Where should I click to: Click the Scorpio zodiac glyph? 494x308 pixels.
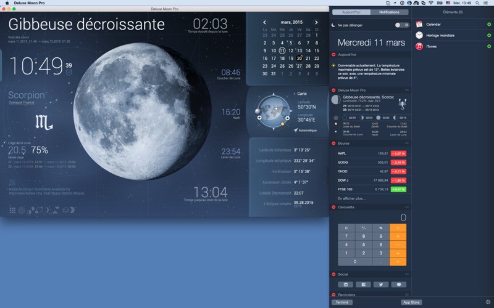pyautogui.click(x=44, y=123)
